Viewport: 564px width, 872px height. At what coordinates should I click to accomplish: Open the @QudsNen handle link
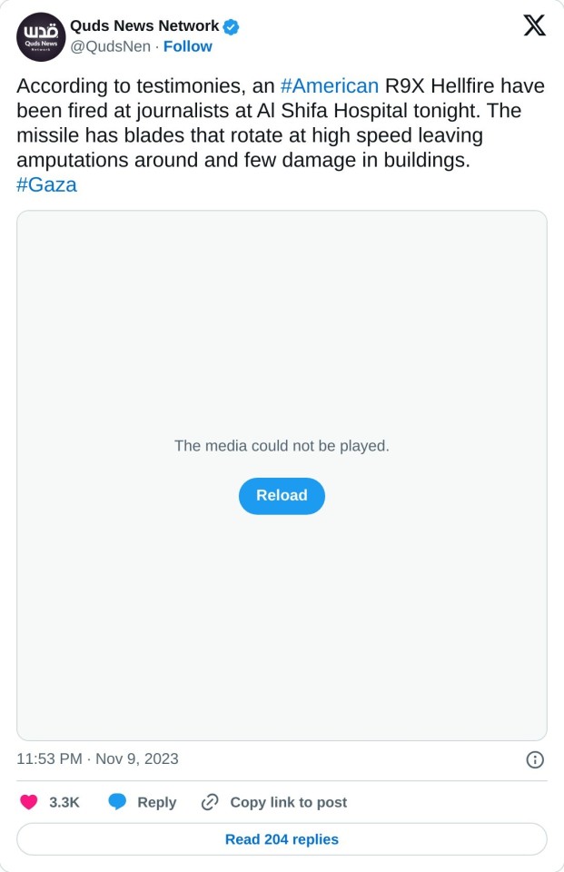[110, 46]
